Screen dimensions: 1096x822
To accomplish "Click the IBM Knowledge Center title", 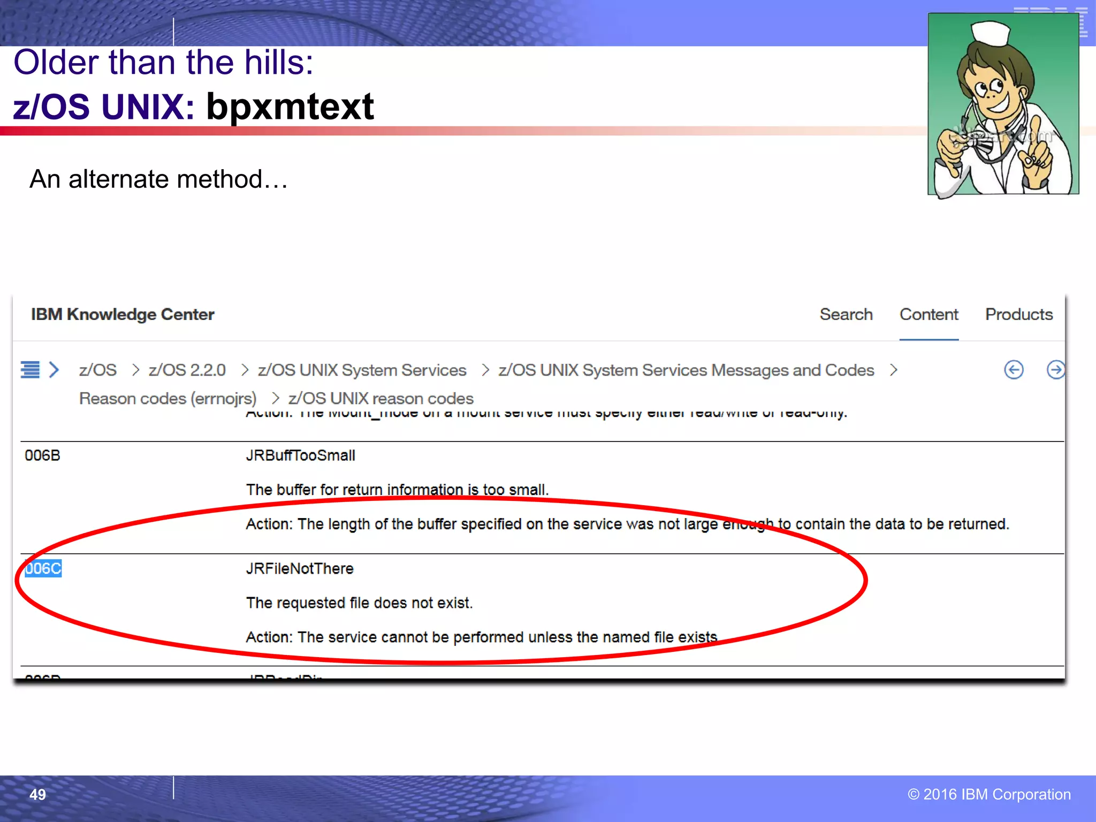I will click(x=123, y=315).
